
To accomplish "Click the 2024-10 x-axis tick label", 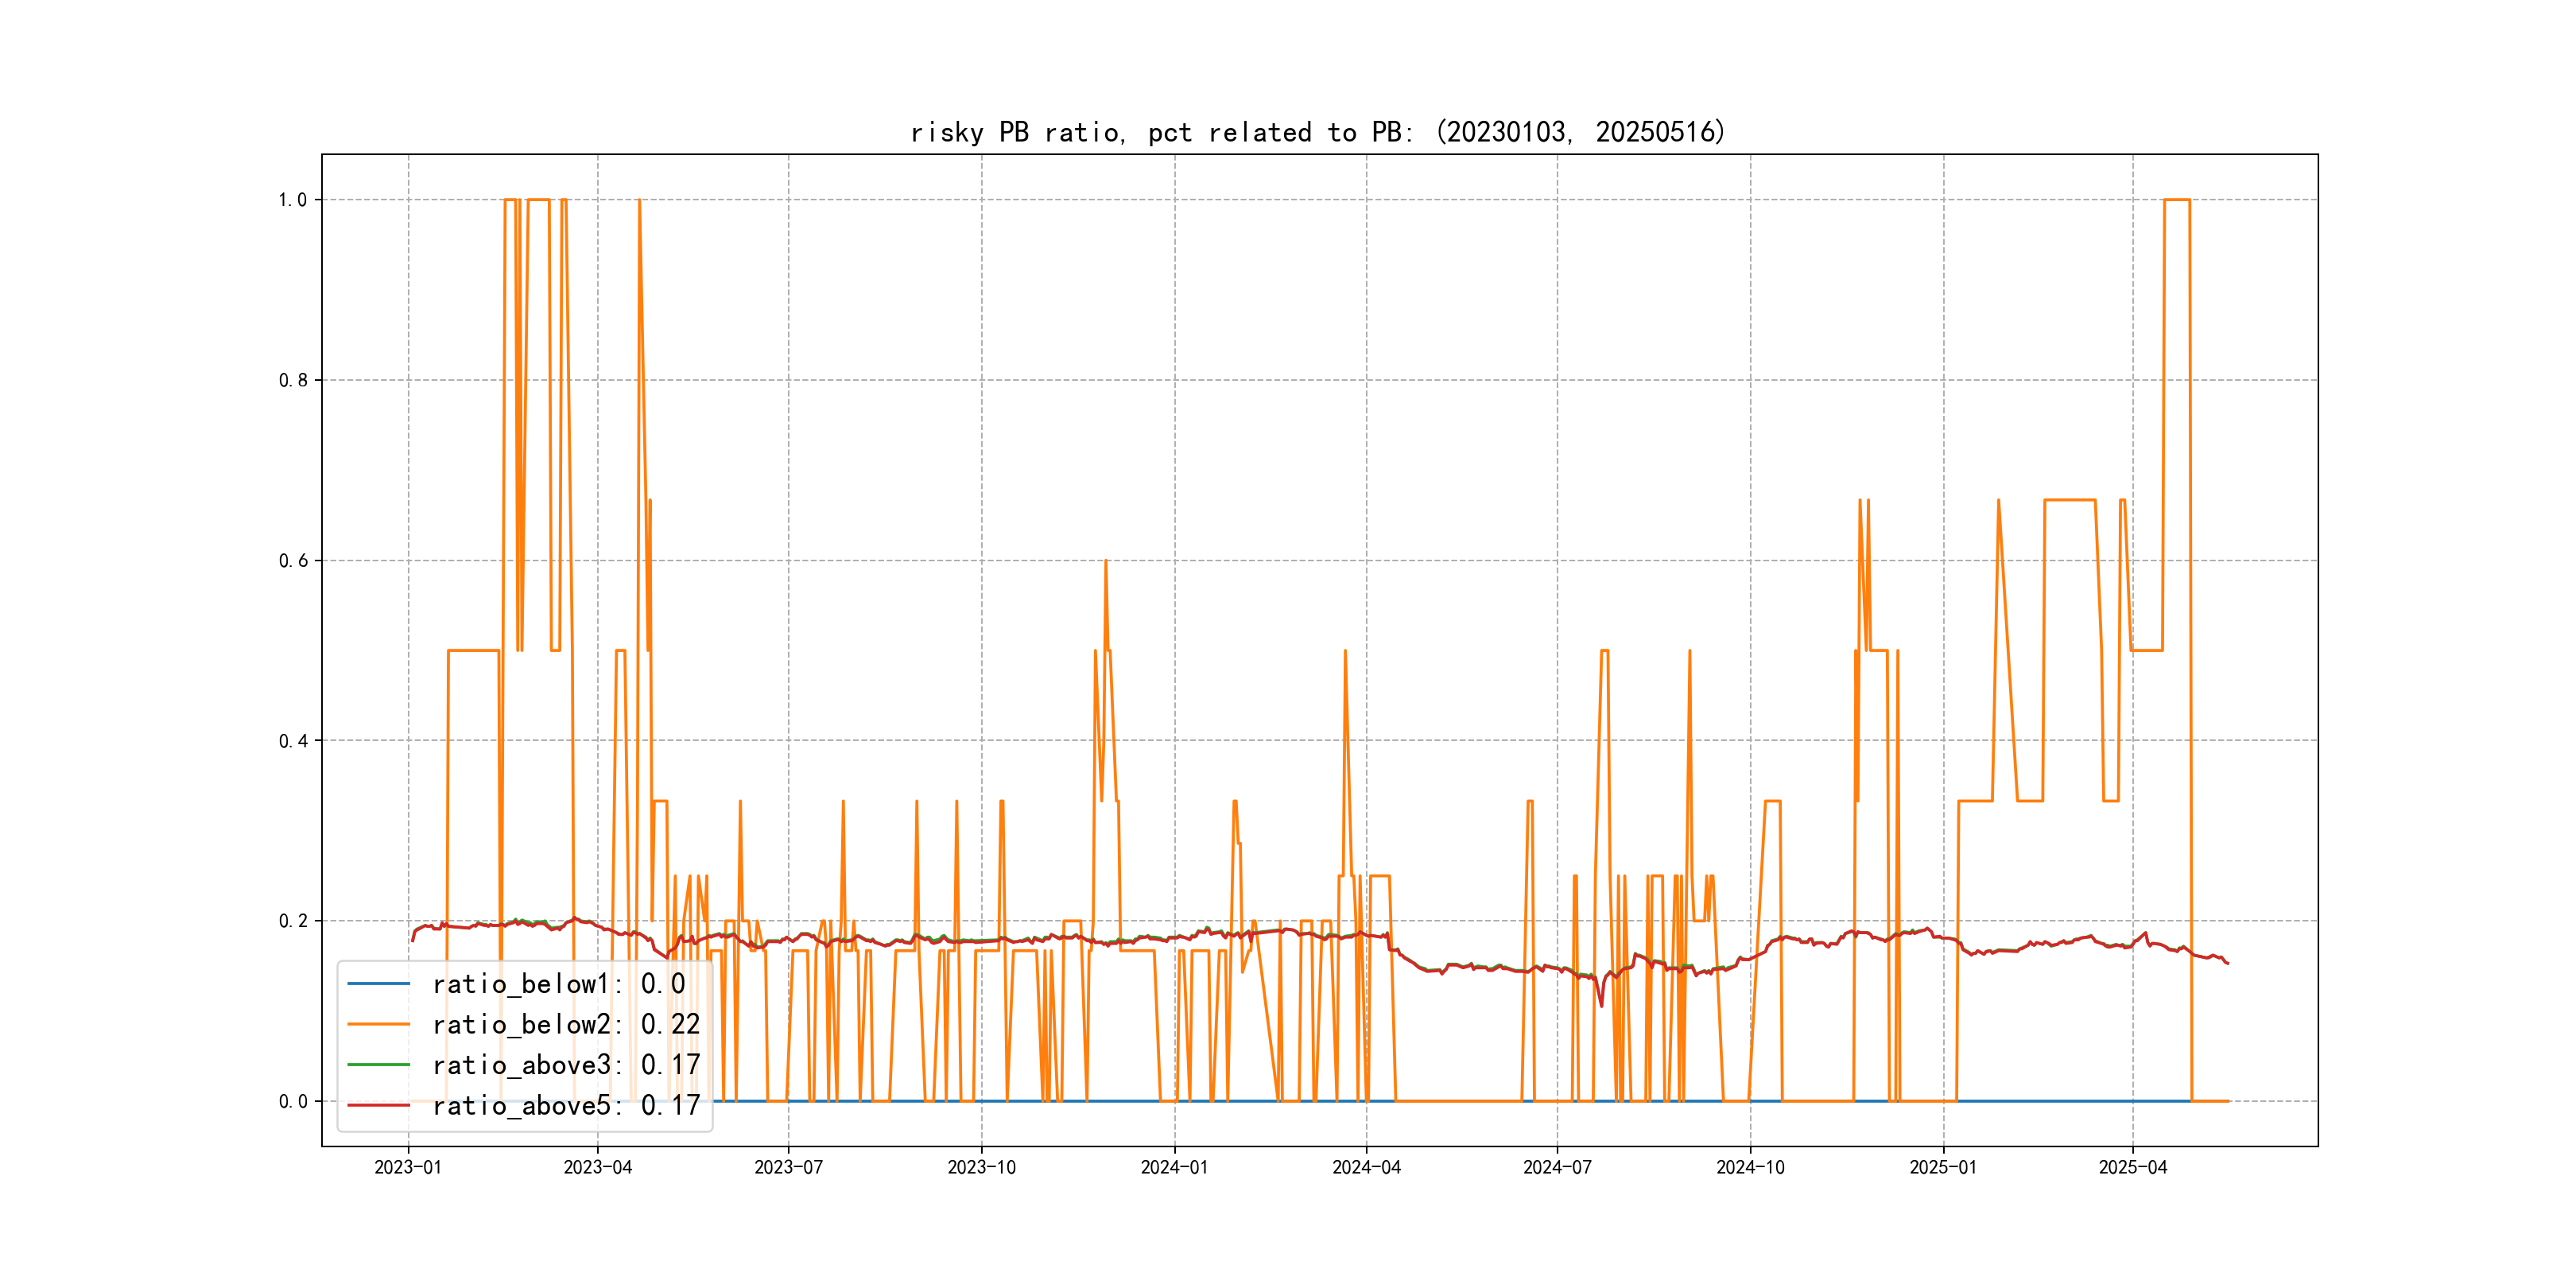I will tap(1750, 1167).
